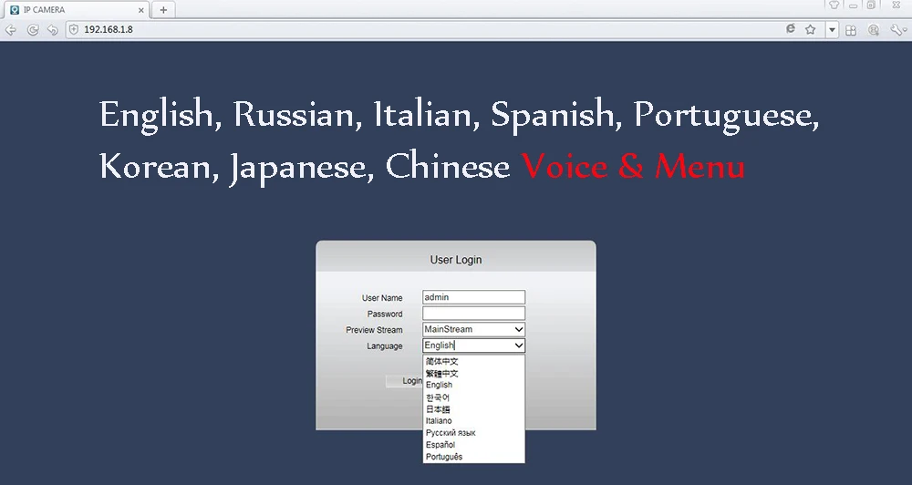Go back with the browser back arrow
The height and width of the screenshot is (485, 912).
coord(10,30)
